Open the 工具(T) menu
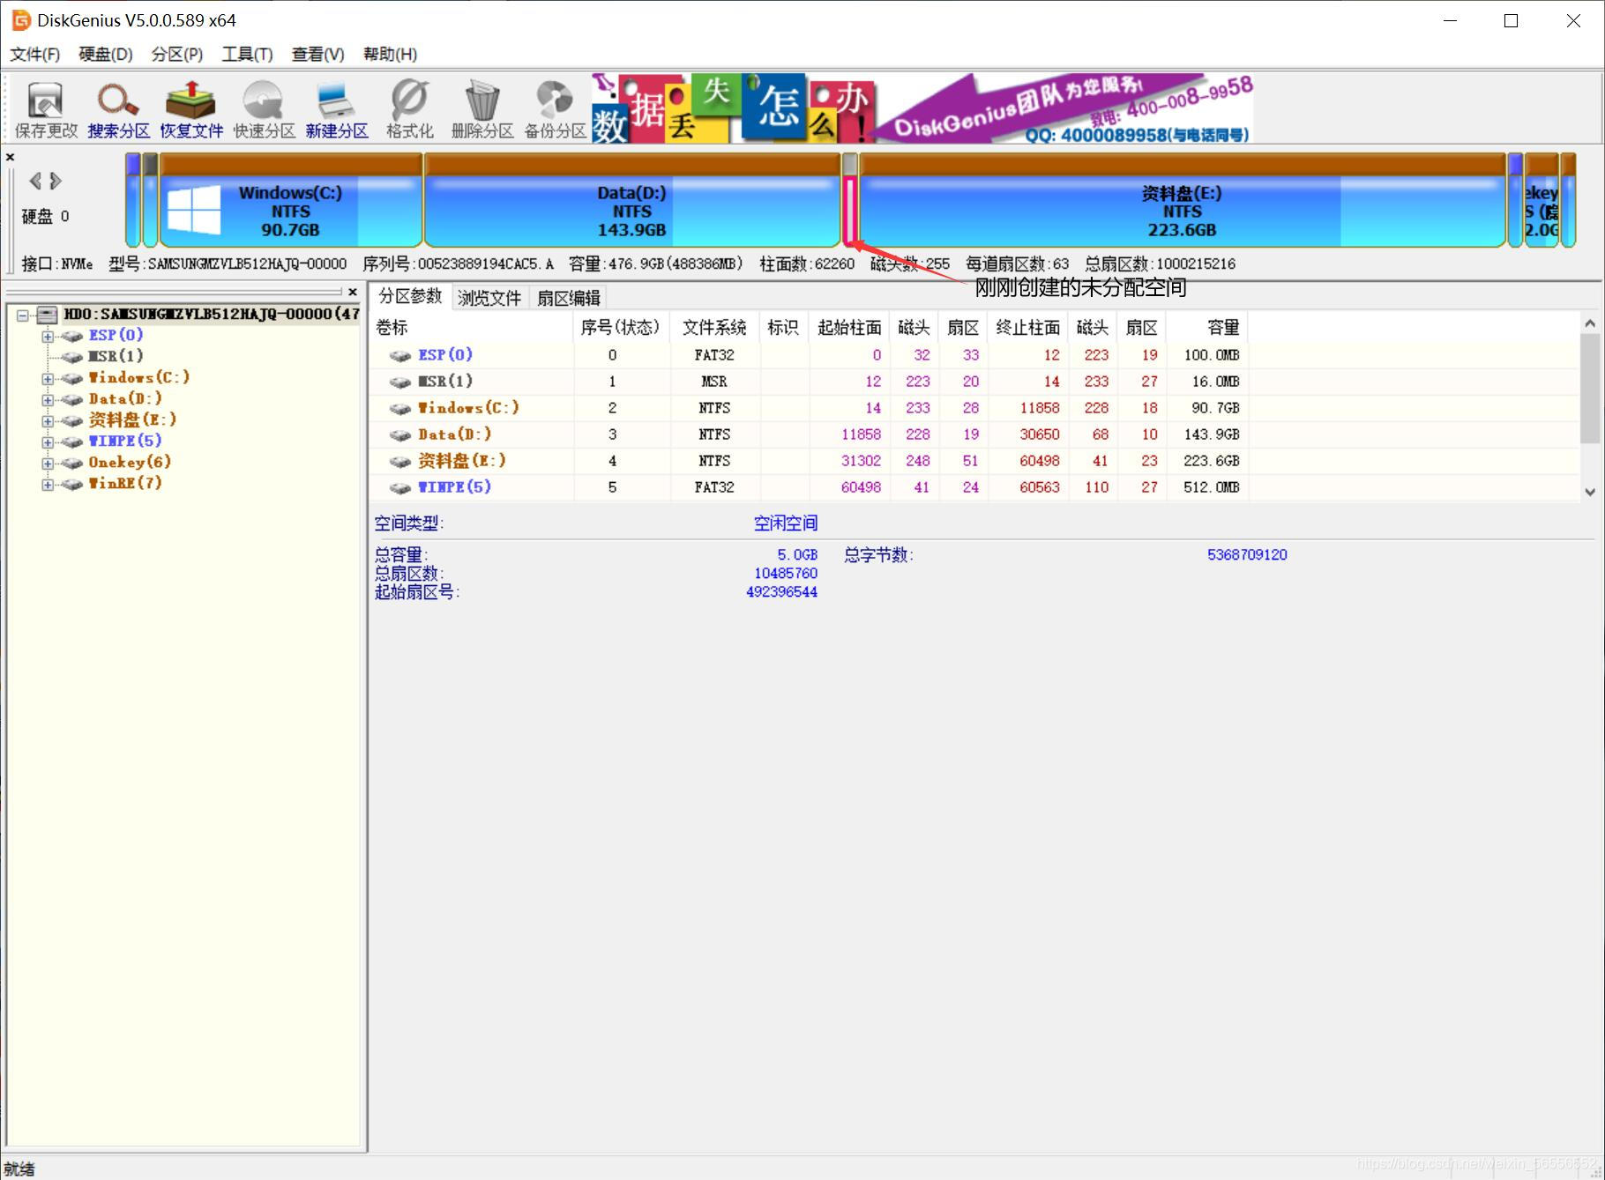This screenshot has width=1605, height=1180. click(247, 54)
